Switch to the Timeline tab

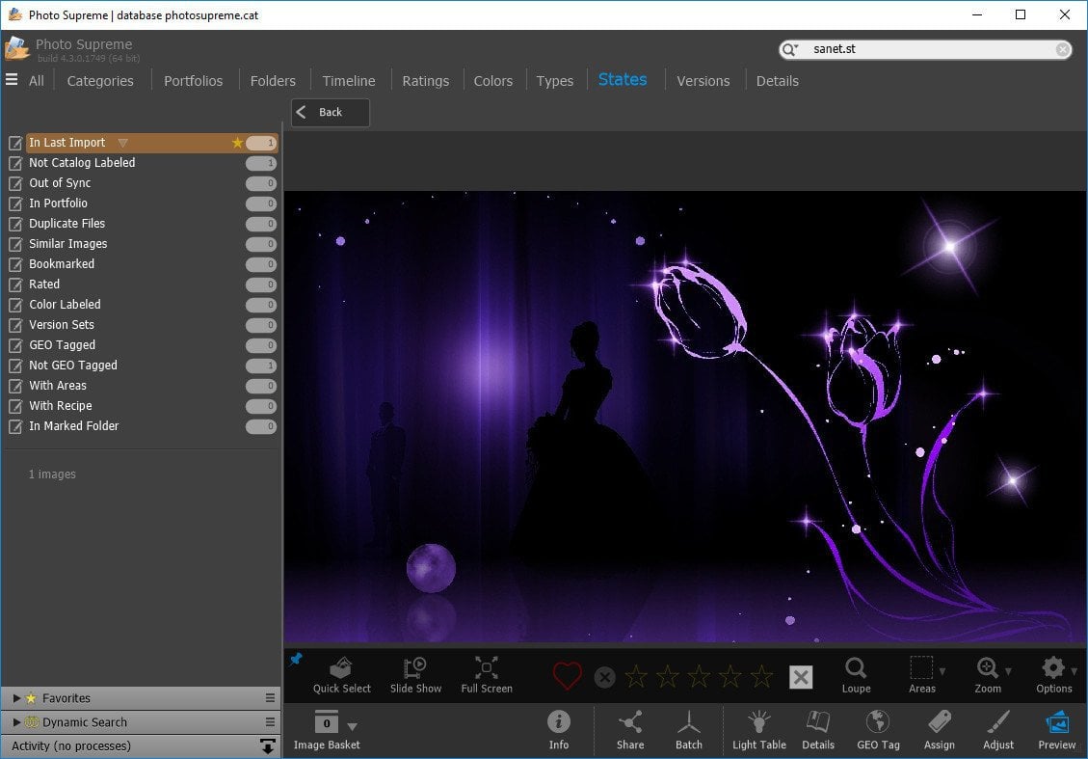(349, 81)
